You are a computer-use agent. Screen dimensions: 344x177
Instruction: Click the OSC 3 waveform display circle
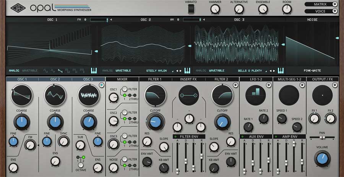pos(89,95)
